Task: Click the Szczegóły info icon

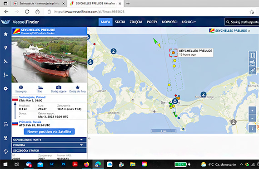Action: [x=21, y=87]
